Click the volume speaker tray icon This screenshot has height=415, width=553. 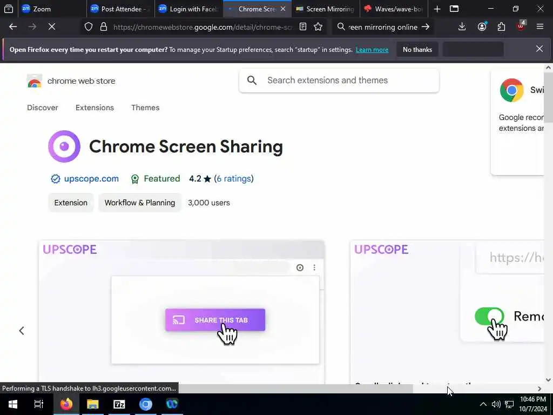click(496, 404)
